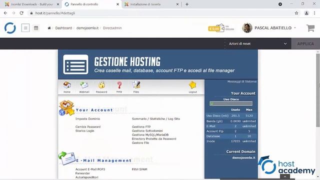
Task: Click Pascal Abatiello's avatar picture
Action: pyautogui.click(x=247, y=28)
